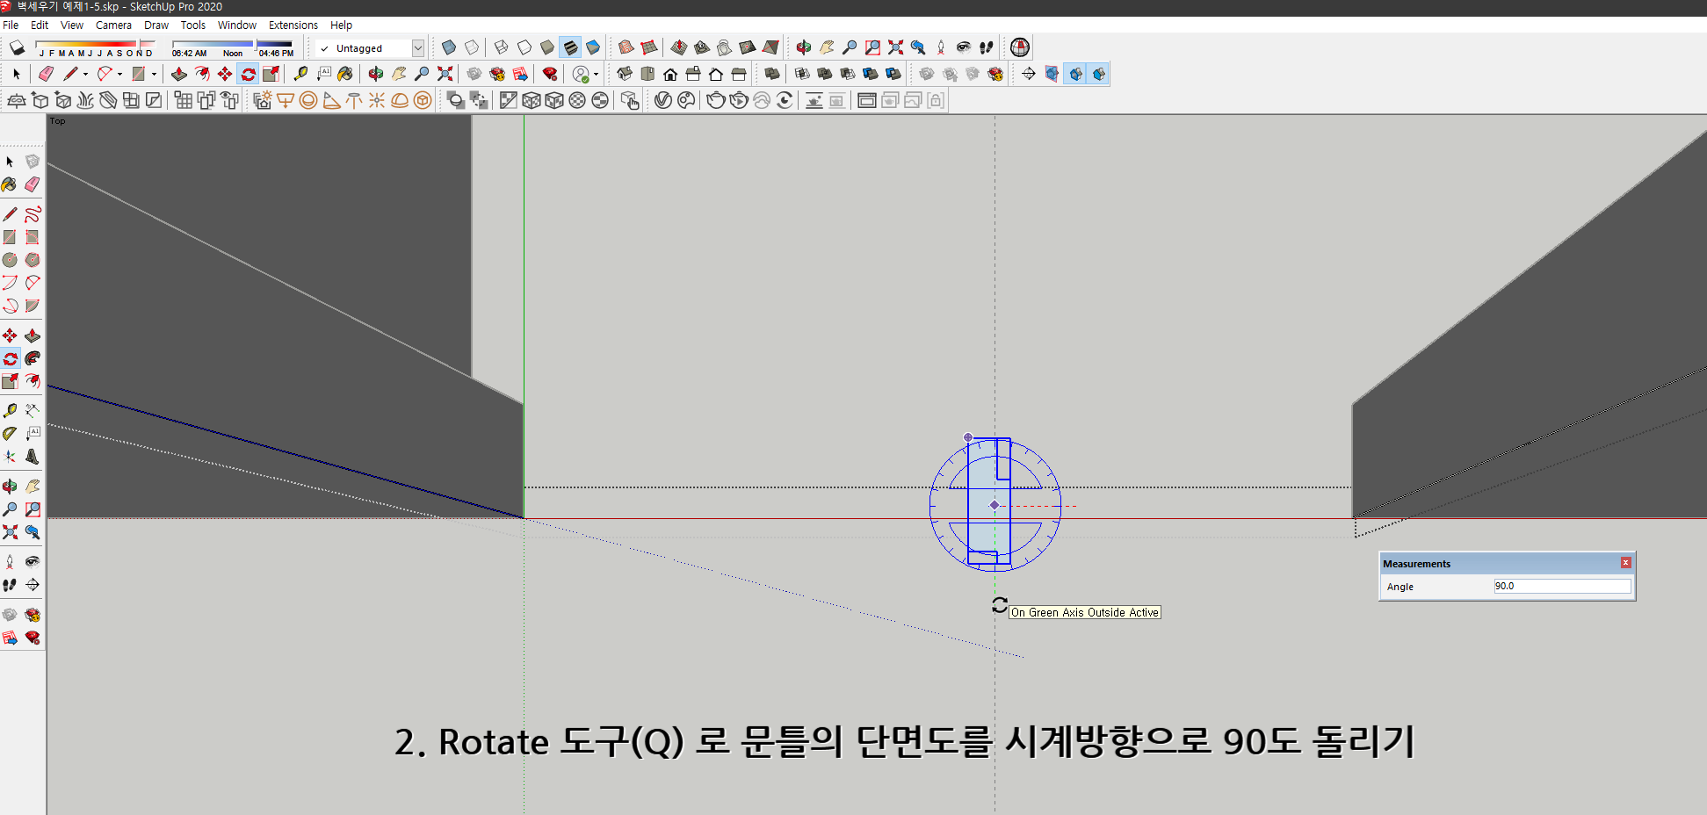Viewport: 1707px width, 815px height.
Task: Toggle shadows display button
Action: (17, 47)
